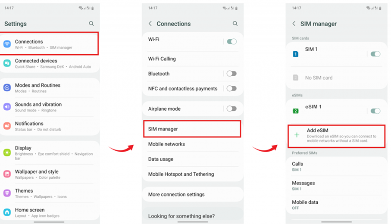Turn on Airplane mode switch
The image size is (391, 224).
click(231, 109)
